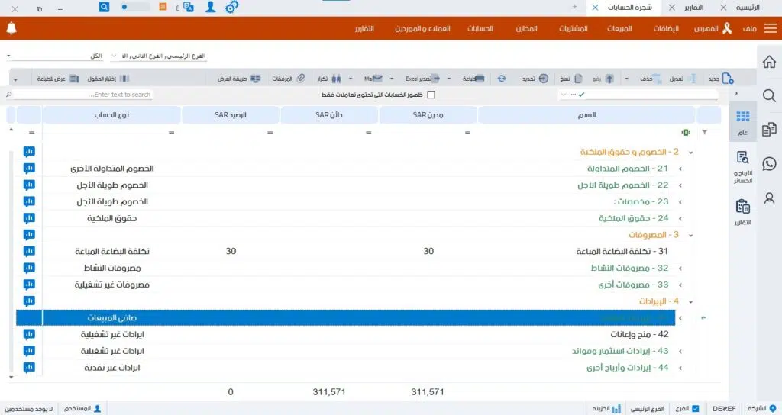Image resolution: width=782 pixels, height=415 pixels.
Task: Click chart icon for تكلفة البضاعة المباعة row
Action: [x=29, y=252]
